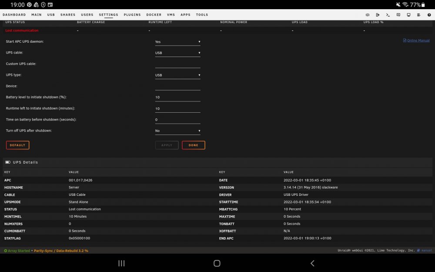Viewport: 435px width, 272px height.
Task: Click the XOFFBATT value N/A
Action: pos(287,231)
